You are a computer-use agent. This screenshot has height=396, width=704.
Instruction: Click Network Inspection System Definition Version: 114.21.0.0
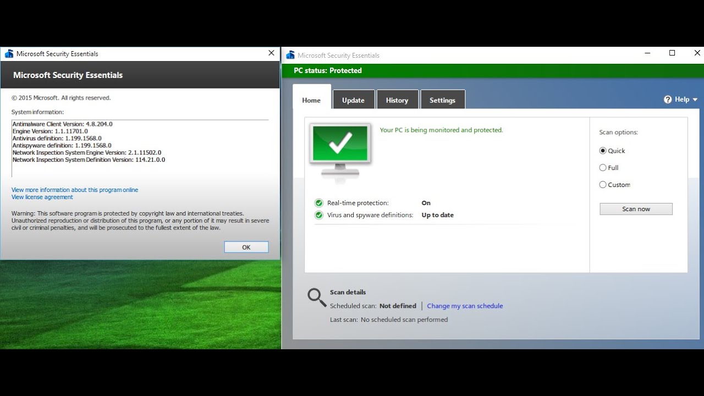[x=89, y=160]
